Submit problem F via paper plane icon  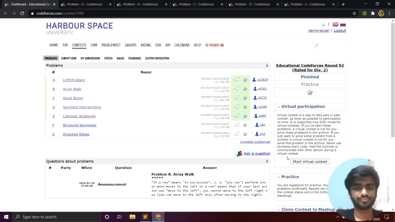pos(236,125)
